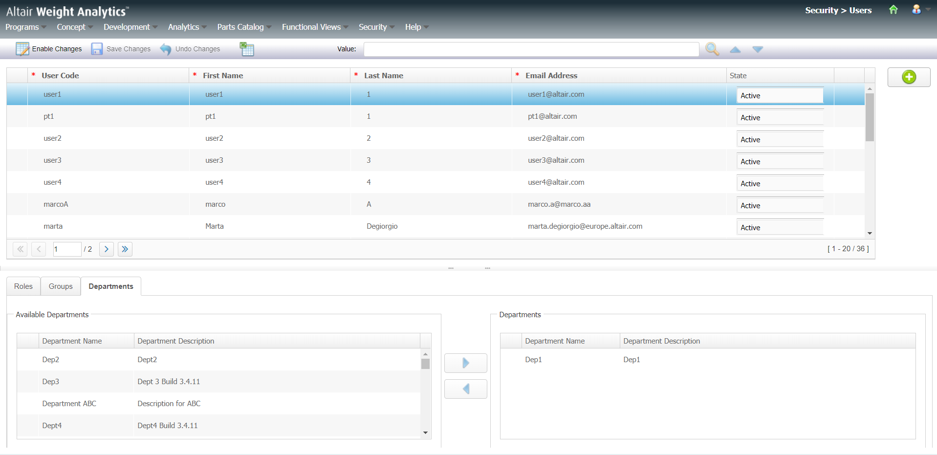Click the green plus add user button

pos(909,77)
